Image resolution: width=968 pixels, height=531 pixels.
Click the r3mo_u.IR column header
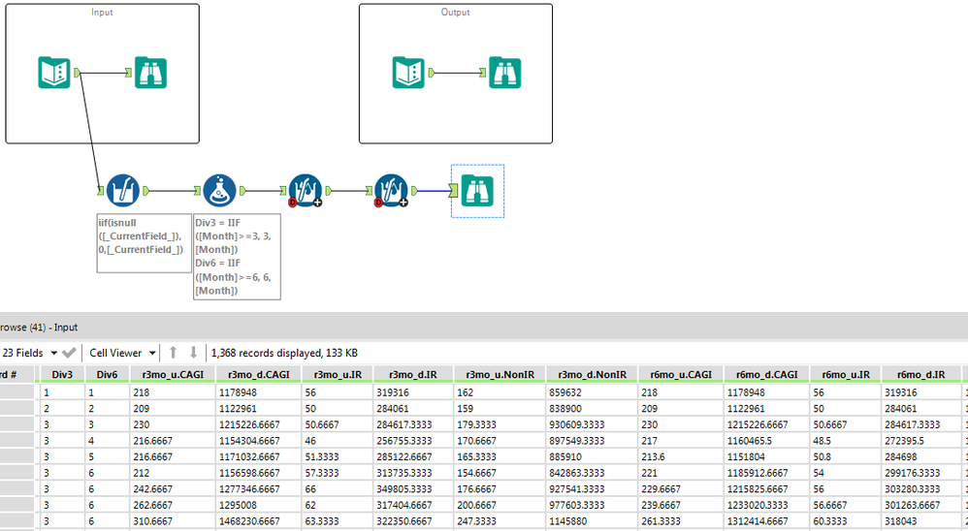(338, 374)
